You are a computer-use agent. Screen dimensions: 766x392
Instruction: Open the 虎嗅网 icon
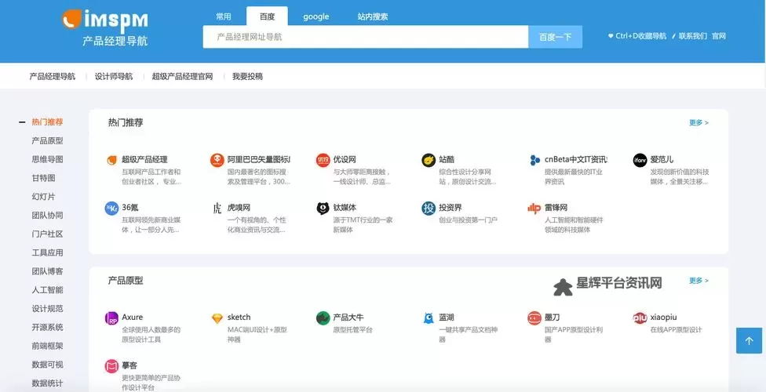[x=217, y=209]
